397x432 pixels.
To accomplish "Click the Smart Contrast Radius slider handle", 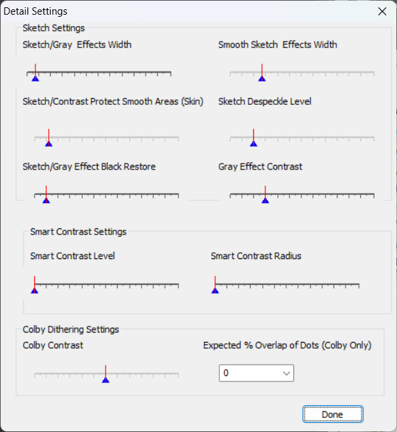I will click(x=215, y=284).
